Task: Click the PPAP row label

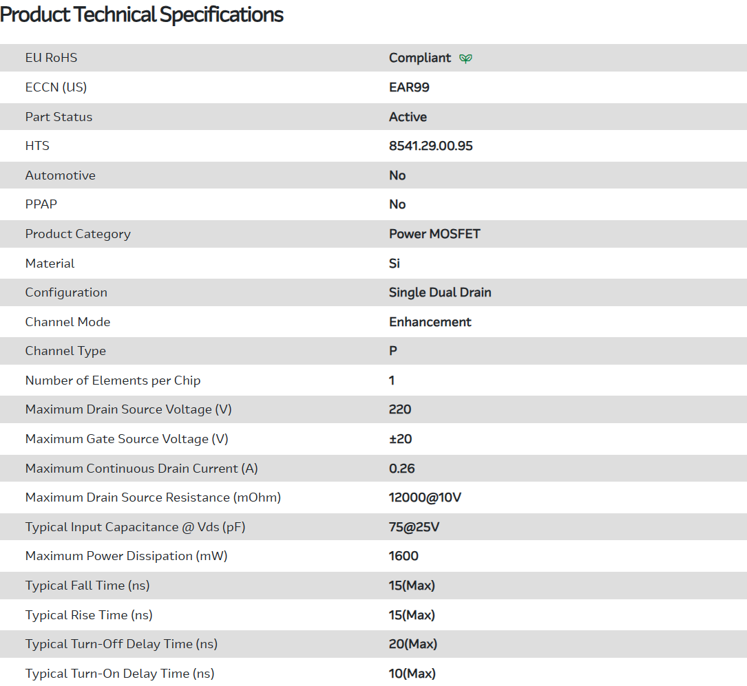Action: [x=42, y=204]
